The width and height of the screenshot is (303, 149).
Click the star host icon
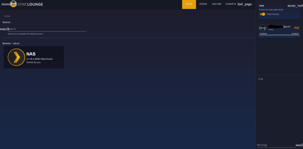click(296, 28)
